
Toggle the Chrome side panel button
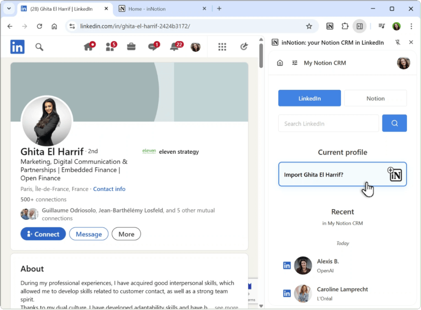click(359, 26)
